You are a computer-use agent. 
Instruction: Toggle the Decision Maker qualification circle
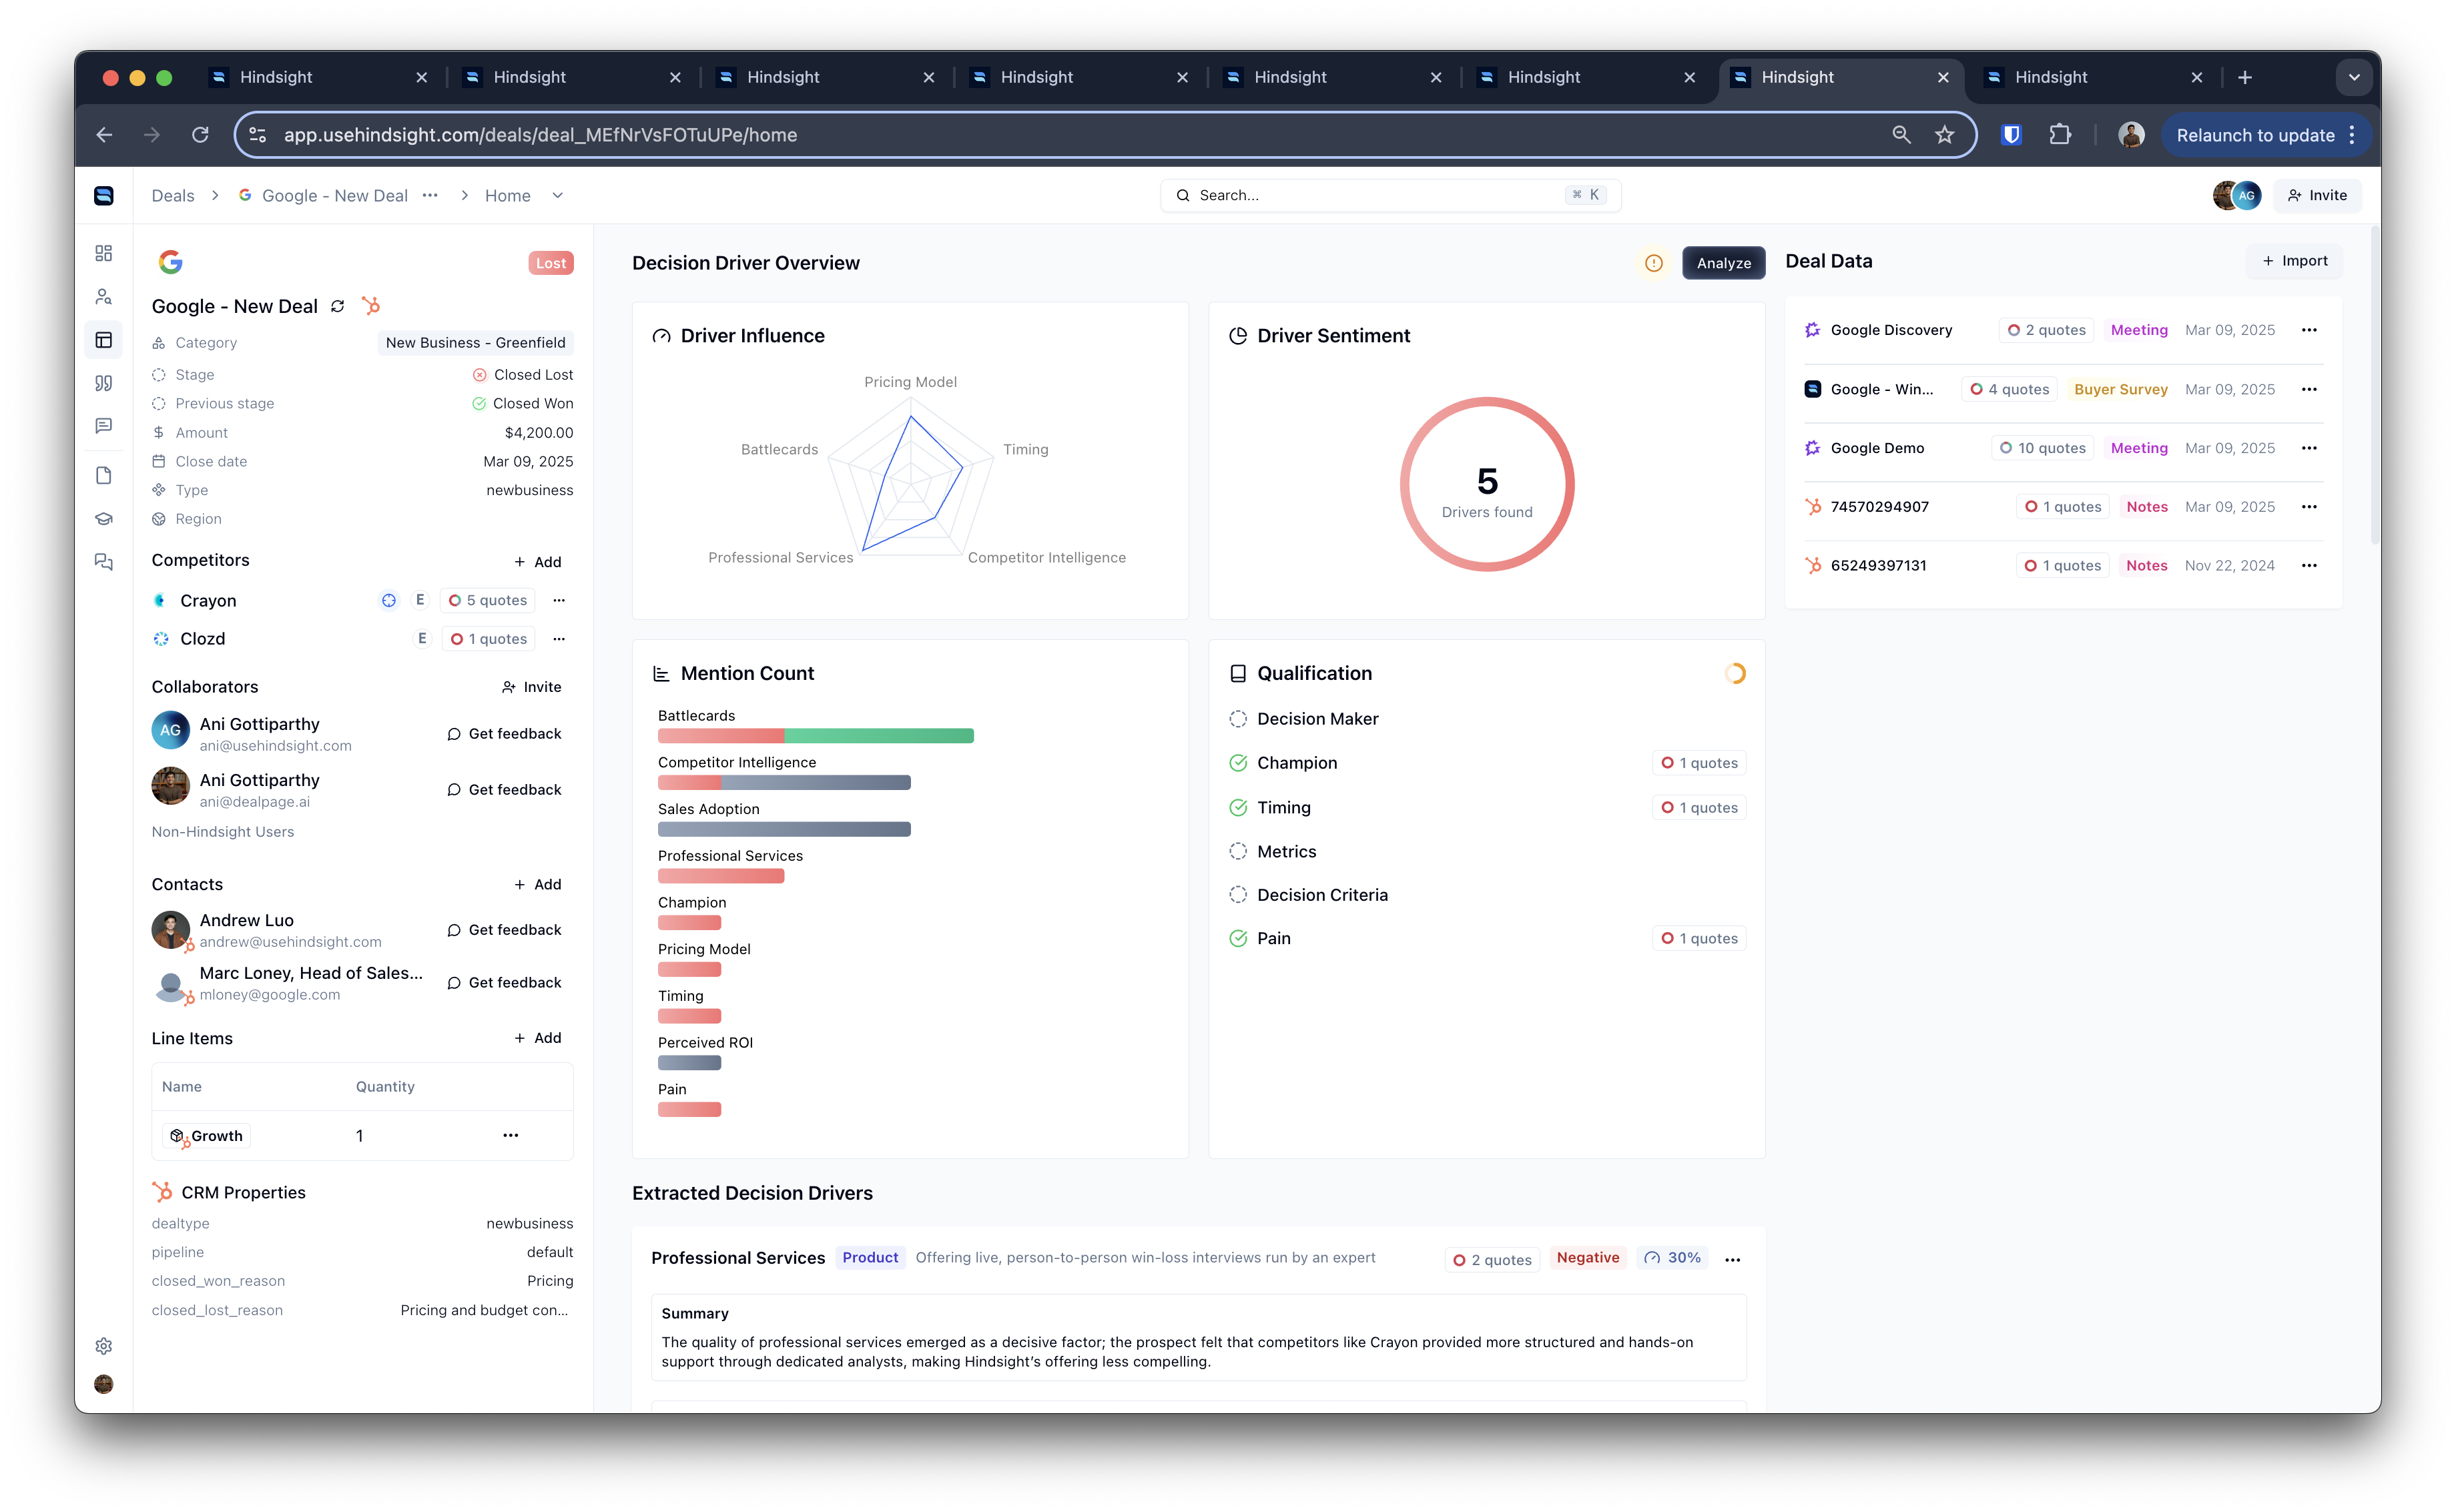(x=1238, y=719)
